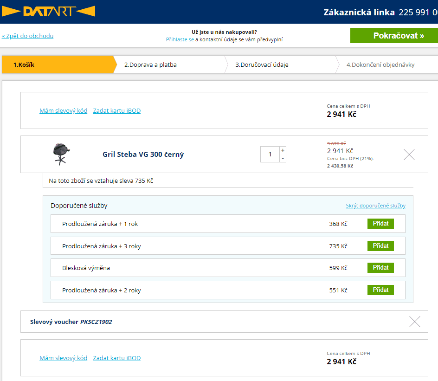
Task: Click the Zákaznická linka phone number
Action: click(418, 12)
